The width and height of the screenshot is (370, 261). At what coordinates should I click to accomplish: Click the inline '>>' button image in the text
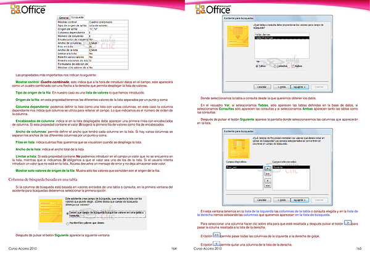[x=217, y=235]
